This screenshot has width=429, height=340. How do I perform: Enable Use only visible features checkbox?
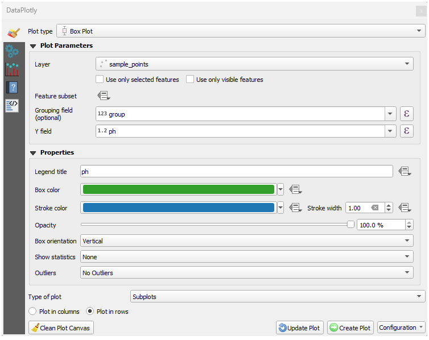(191, 80)
